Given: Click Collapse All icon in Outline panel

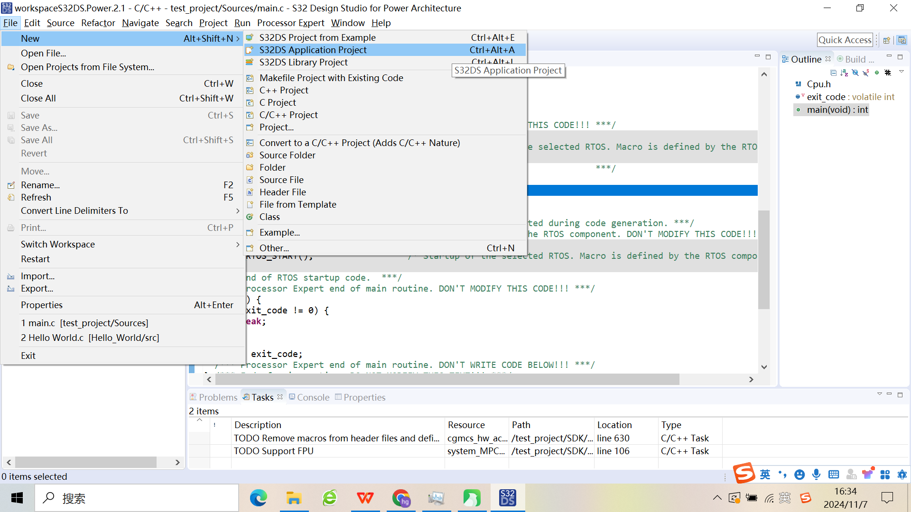Looking at the screenshot, I should coord(833,73).
